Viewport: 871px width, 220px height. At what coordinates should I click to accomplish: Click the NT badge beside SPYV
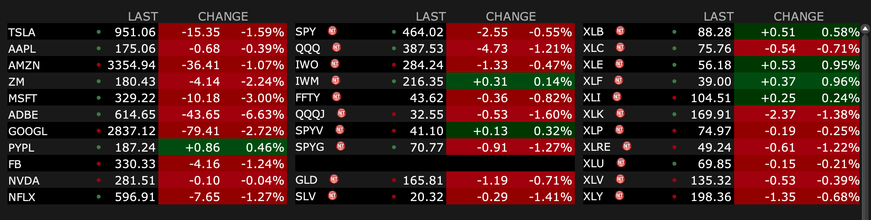[340, 130]
